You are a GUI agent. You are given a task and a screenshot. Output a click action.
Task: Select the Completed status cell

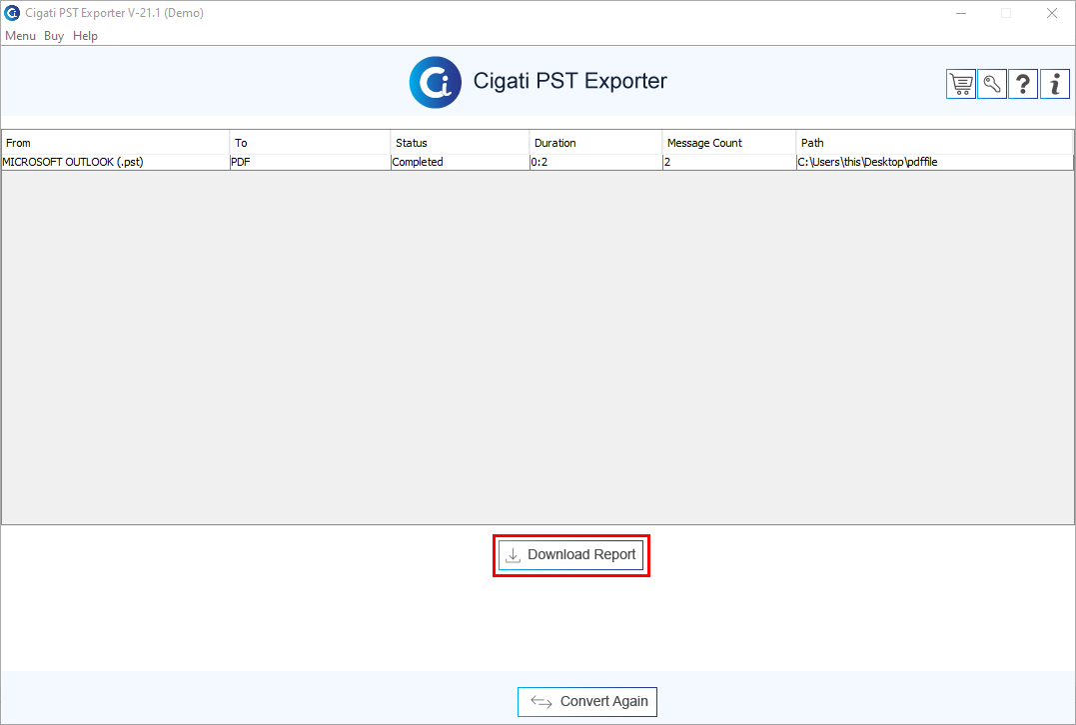[460, 162]
